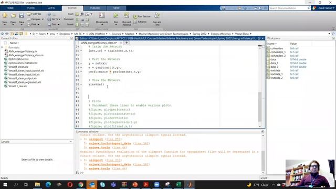Switch to the APPS tab
The width and height of the screenshot is (336, 189).
(51, 8)
